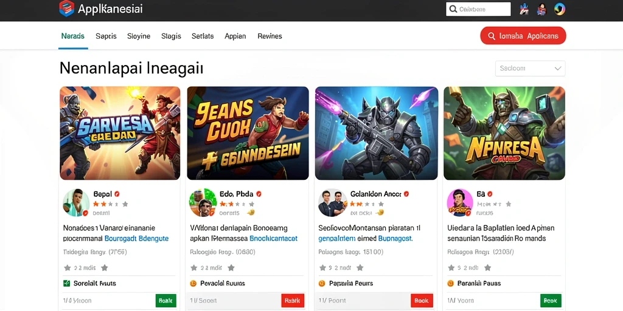Follow the genpalmiem link

click(x=337, y=238)
